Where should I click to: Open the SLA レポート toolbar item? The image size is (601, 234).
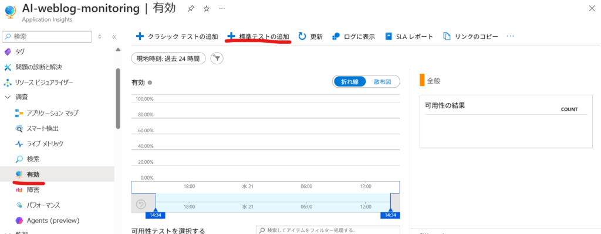410,36
